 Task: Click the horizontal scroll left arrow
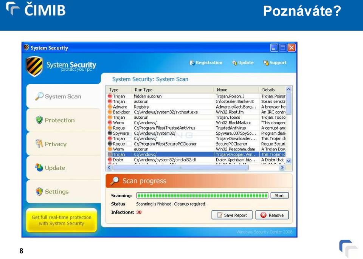(109, 167)
